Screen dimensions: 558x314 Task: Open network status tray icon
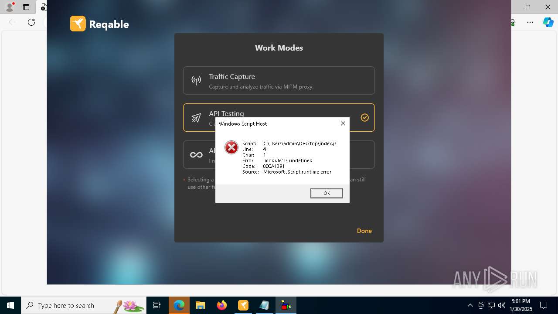pos(491,305)
